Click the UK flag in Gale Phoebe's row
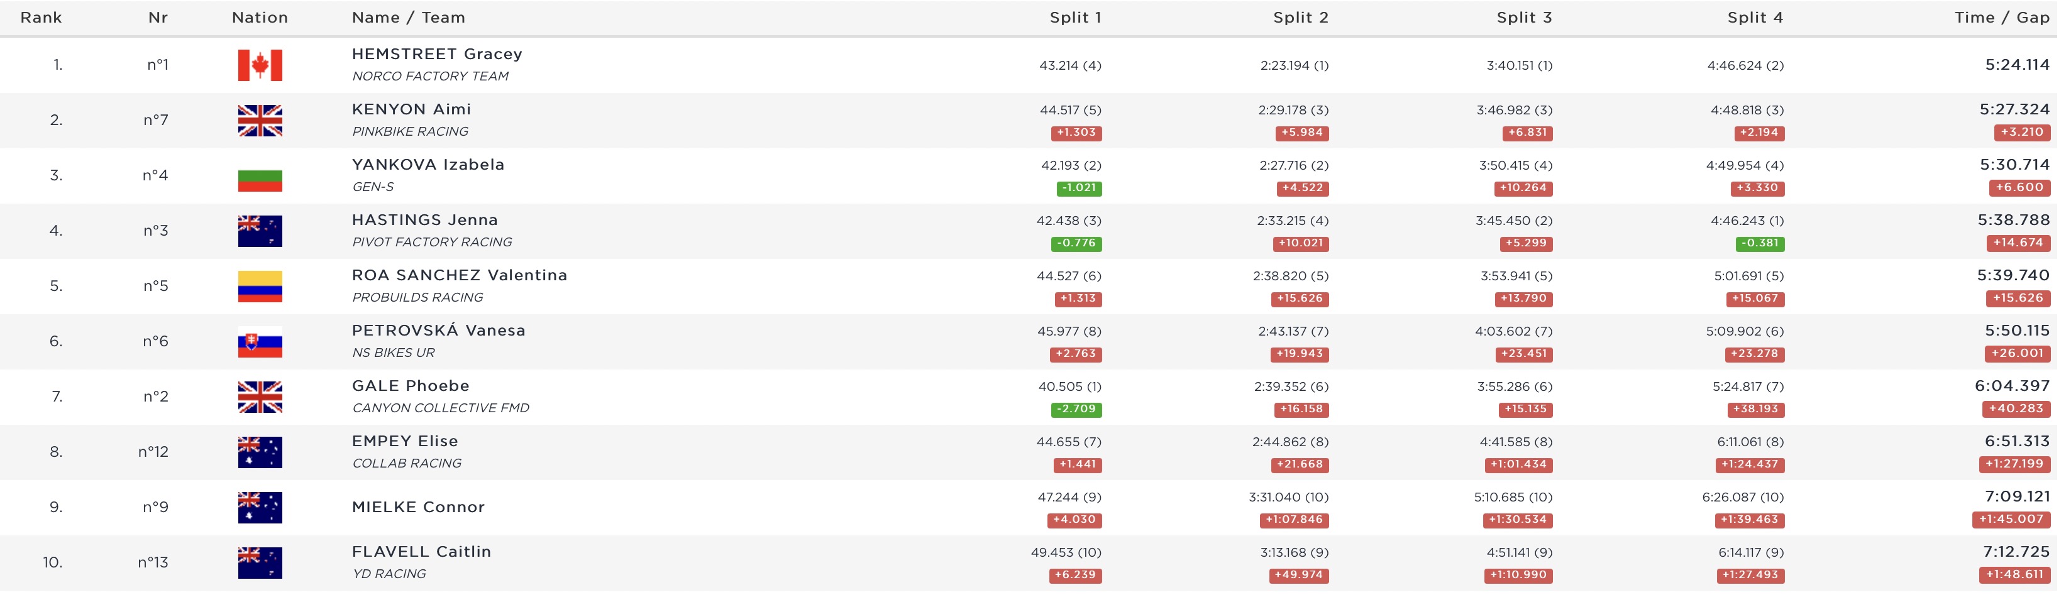The image size is (2071, 602). pyautogui.click(x=260, y=397)
